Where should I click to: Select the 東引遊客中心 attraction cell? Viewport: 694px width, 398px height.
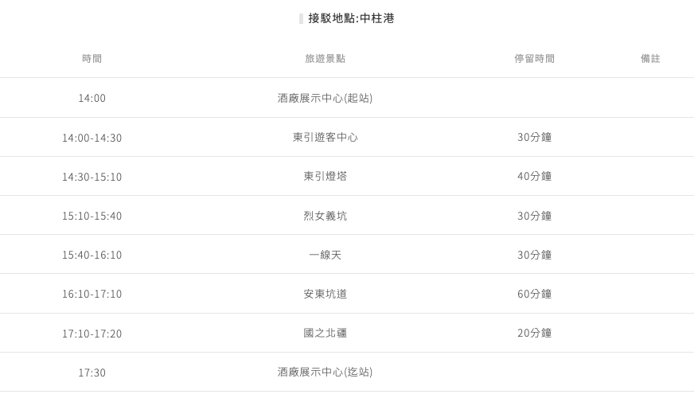pyautogui.click(x=325, y=137)
